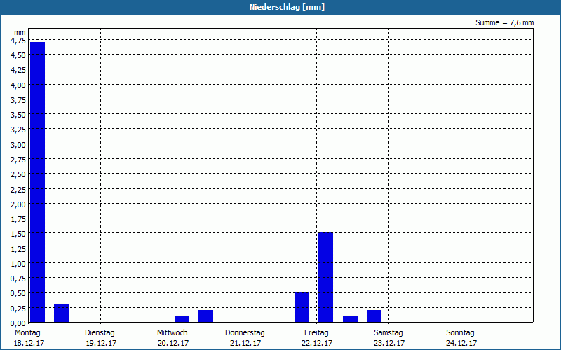Click the 0,75 axis value
Image resolution: width=561 pixels, height=350 pixels.
(18, 279)
